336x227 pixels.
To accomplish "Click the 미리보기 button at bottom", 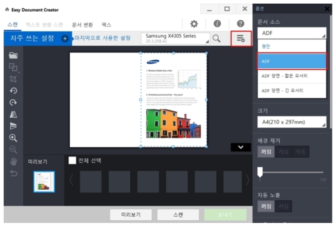I will (131, 215).
